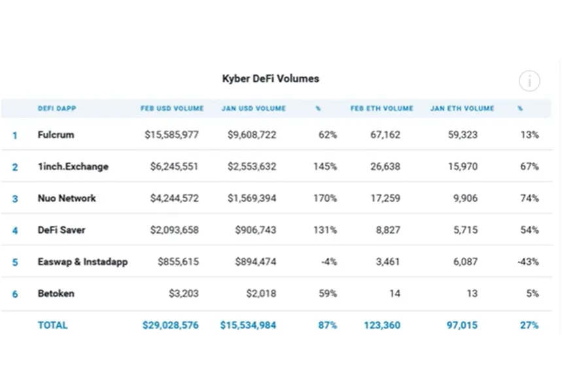Click the -4% change value
Image resolution: width=562 pixels, height=392 pixels.
[x=329, y=262]
